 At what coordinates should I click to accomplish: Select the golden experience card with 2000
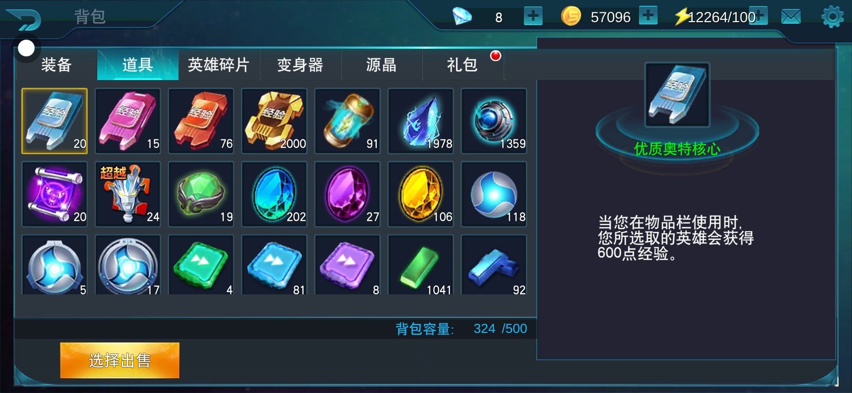coord(274,121)
